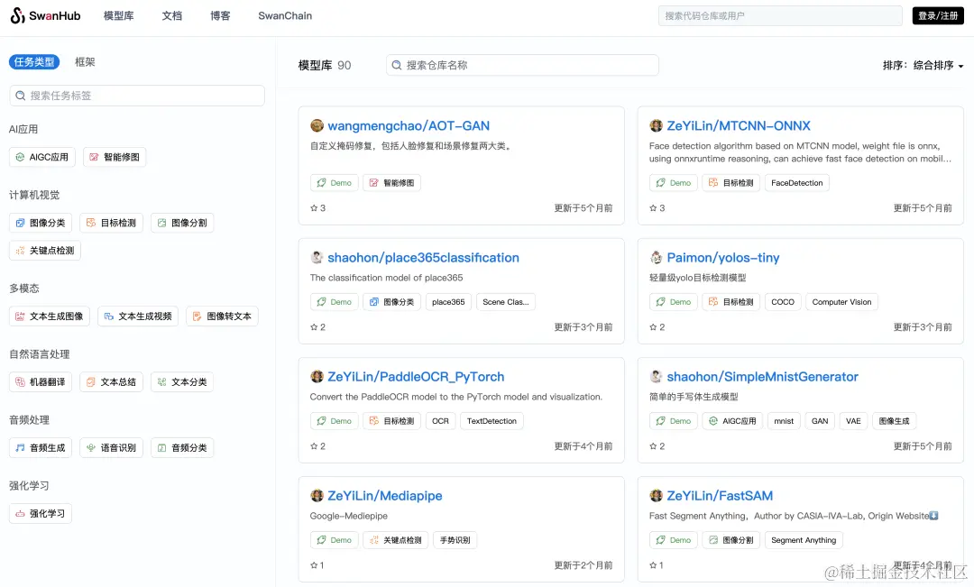
Task: Select the 图像分割 sidebar tag
Action: click(182, 223)
